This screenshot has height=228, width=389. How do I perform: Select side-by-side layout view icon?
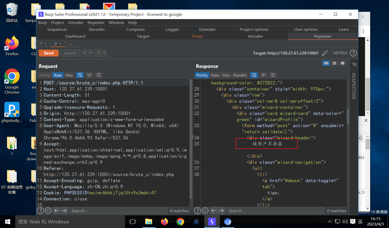(x=326, y=63)
